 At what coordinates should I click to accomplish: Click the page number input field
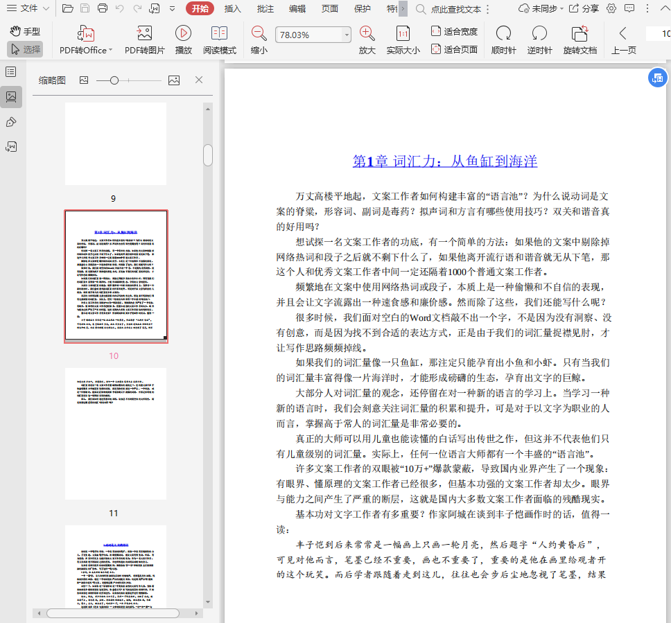[x=658, y=33]
